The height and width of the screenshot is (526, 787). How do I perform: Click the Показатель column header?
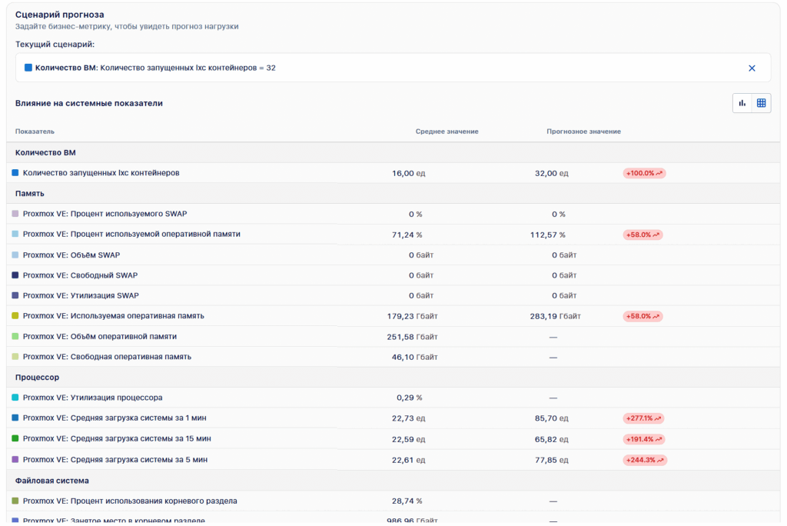(x=35, y=131)
